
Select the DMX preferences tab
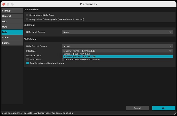pyautogui.click(x=12, y=32)
